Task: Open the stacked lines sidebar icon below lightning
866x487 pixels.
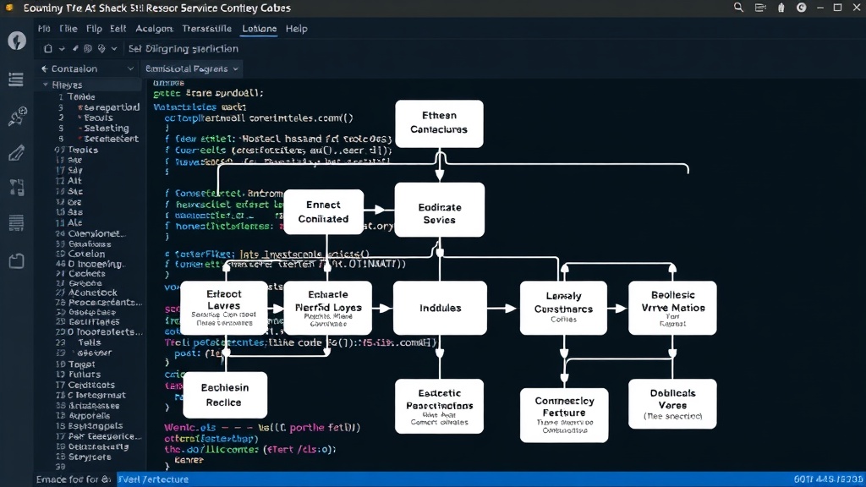Action: pyautogui.click(x=16, y=79)
